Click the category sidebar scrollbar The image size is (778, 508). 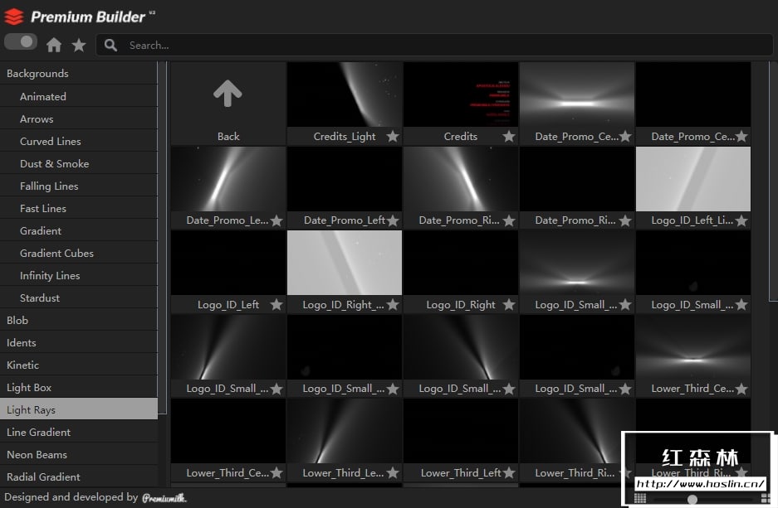click(162, 238)
